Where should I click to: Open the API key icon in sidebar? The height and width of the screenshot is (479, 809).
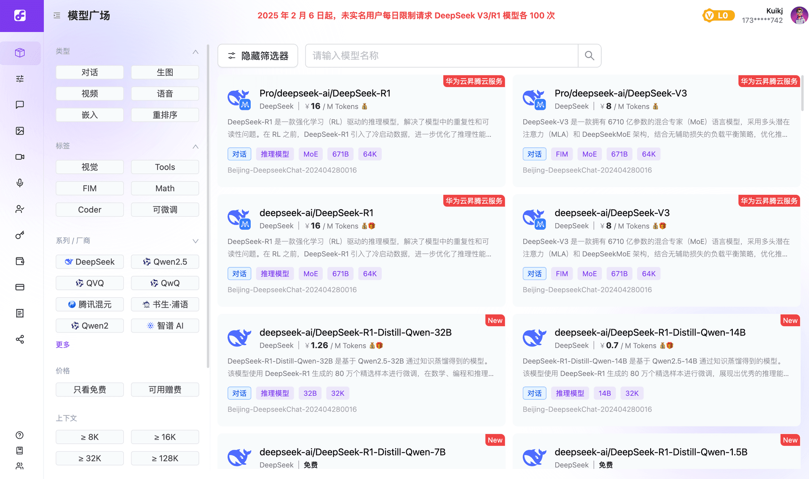[x=20, y=235]
